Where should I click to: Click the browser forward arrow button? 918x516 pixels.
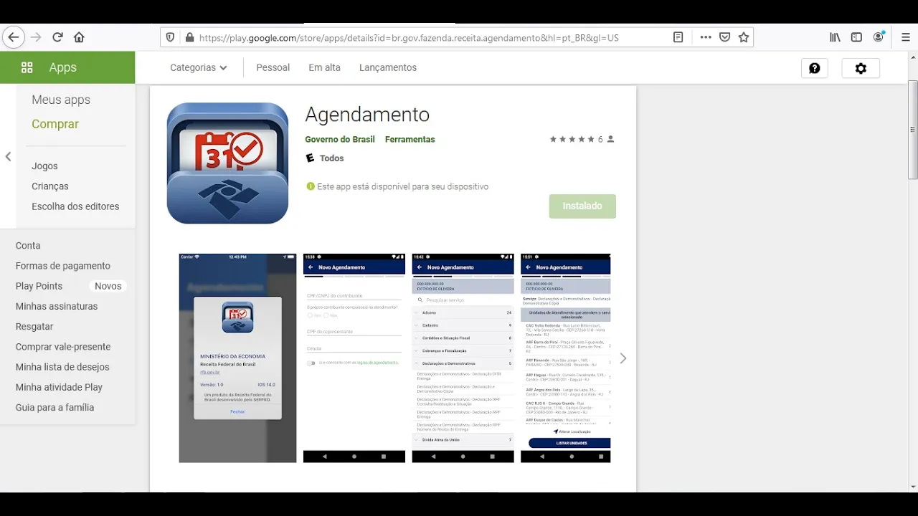click(x=36, y=37)
